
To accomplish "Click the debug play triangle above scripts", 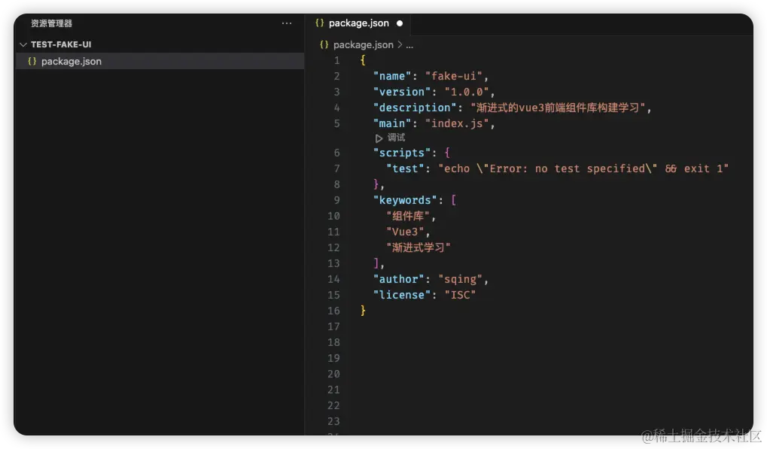I will coord(379,138).
